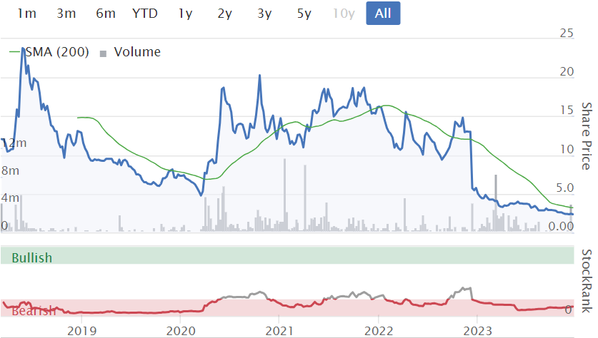Click the greyed-out 10y range
The height and width of the screenshot is (338, 598).
(x=344, y=14)
